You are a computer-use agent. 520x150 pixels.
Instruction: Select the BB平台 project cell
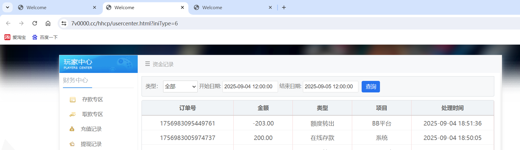(381, 123)
